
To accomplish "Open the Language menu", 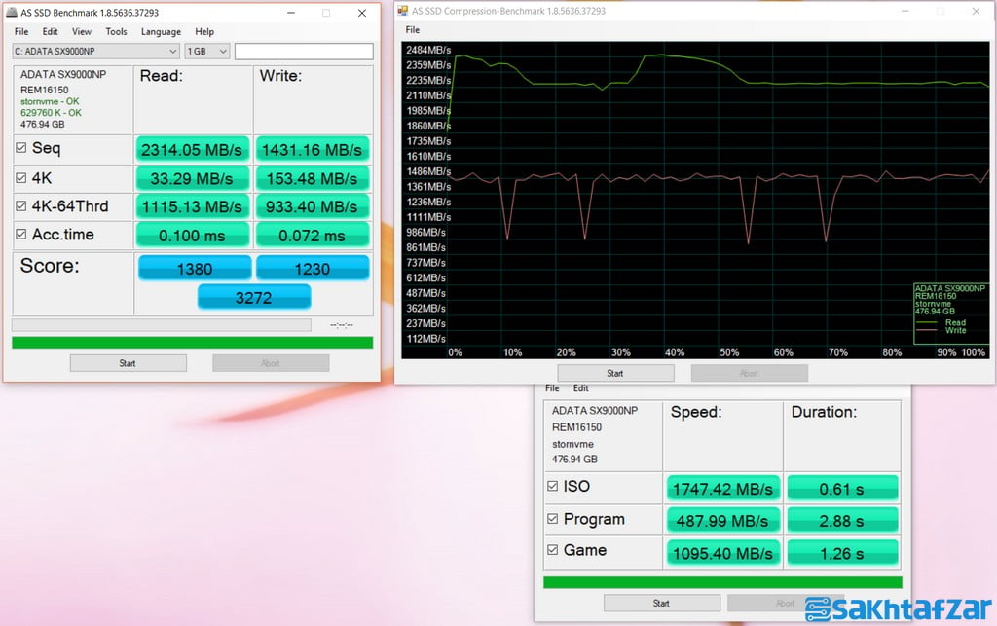I will pos(161,32).
